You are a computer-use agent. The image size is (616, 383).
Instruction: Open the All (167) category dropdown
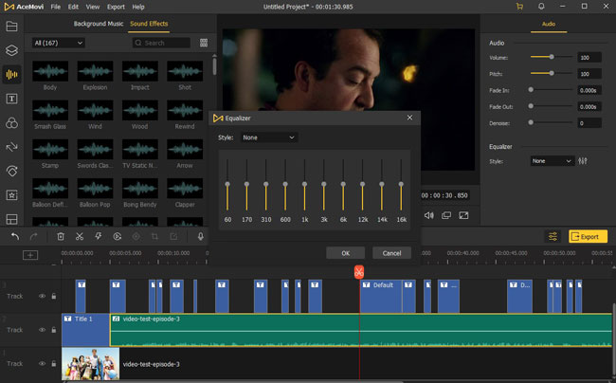point(58,43)
